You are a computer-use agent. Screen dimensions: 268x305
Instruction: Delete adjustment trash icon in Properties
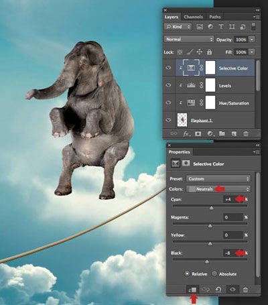coord(245,290)
